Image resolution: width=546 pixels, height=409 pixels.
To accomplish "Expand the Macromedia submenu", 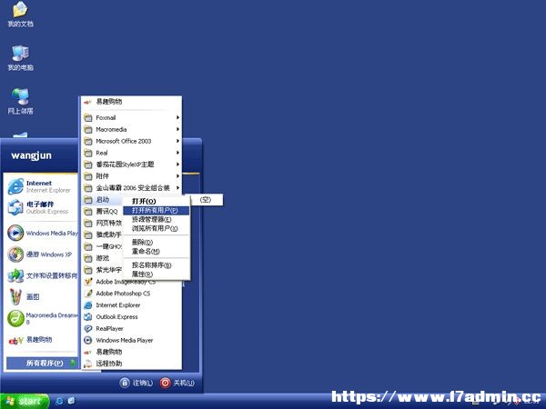I will point(132,129).
